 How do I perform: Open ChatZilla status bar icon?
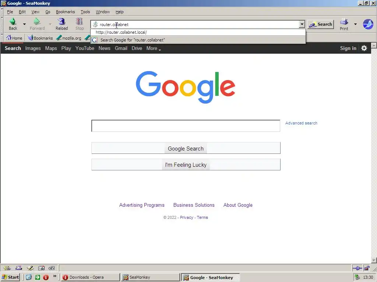[52, 268]
